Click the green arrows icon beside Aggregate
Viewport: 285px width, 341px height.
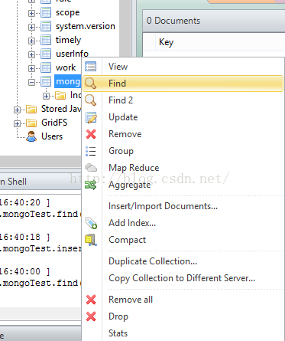tap(91, 185)
